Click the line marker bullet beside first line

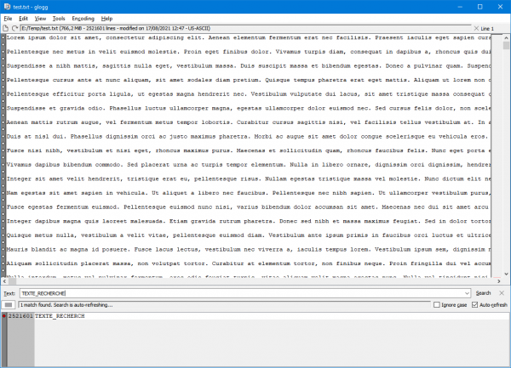(3, 38)
